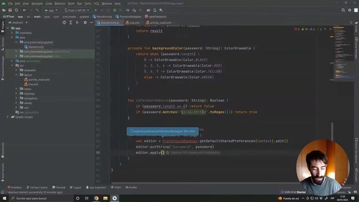The width and height of the screenshot is (359, 202).
Task: Open the Refactor menu
Action: pos(60,4)
